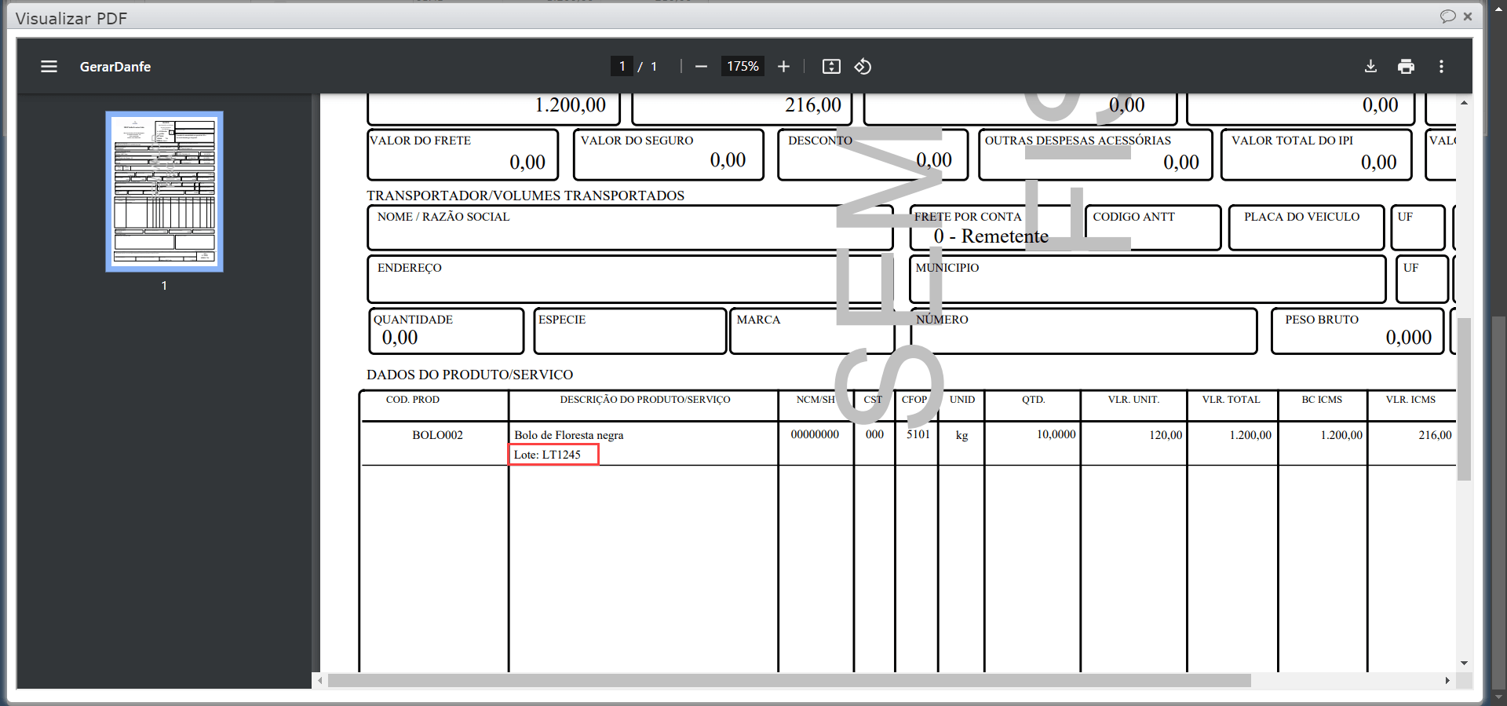Rotate the document counterclockwise
The height and width of the screenshot is (706, 1507).
click(863, 67)
